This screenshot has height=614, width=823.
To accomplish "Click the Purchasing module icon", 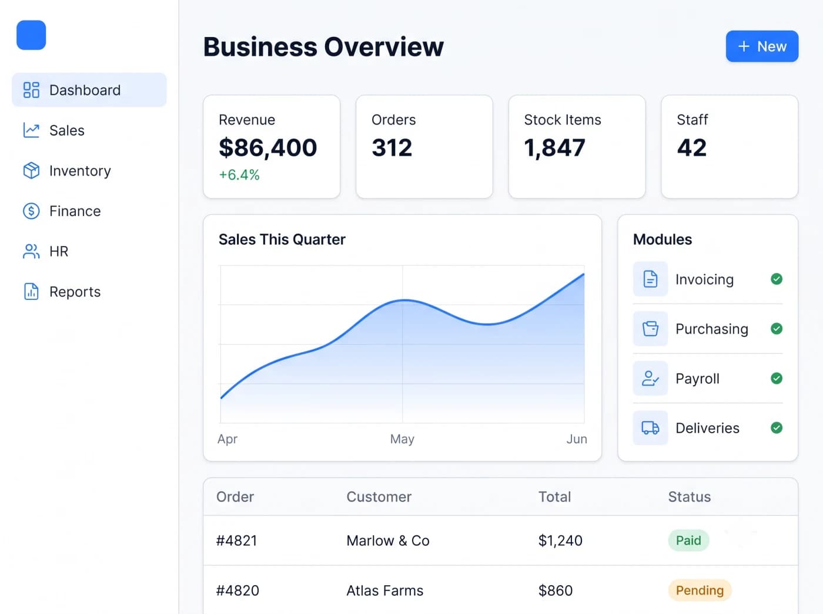I will 650,329.
